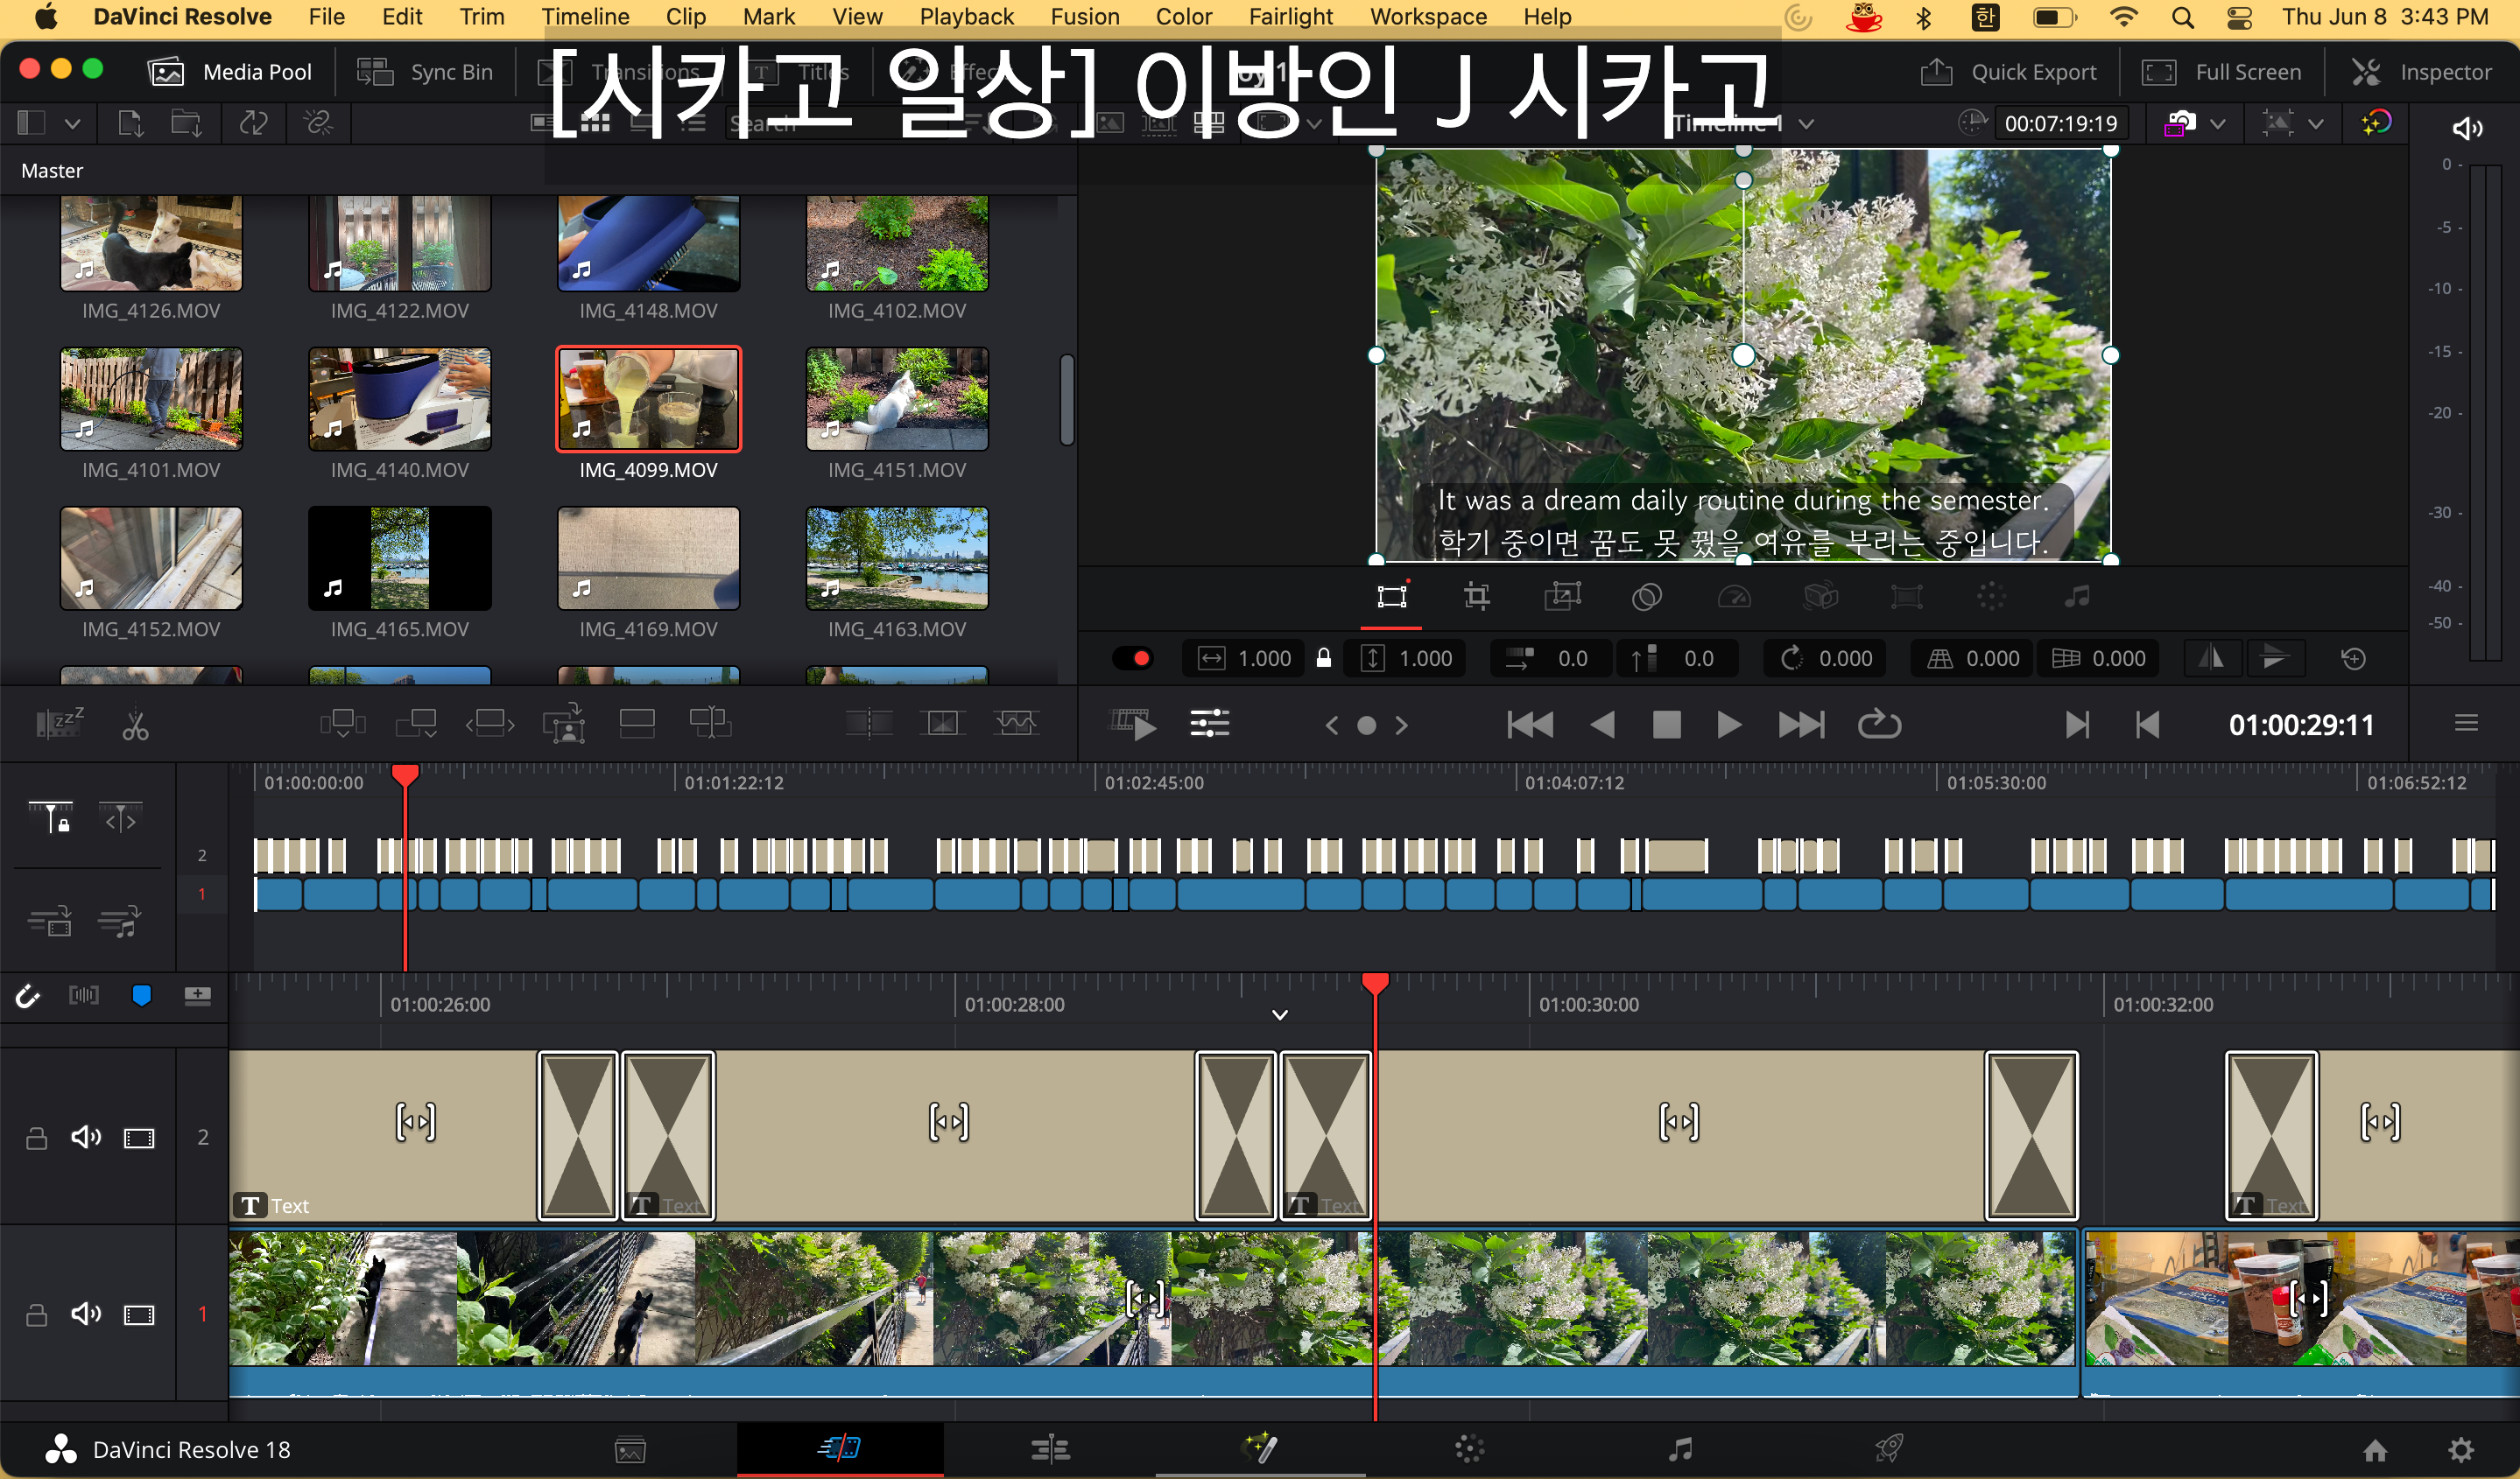Screen dimensions: 2520x1479
Task: Select the IMG_4163.MOV thumbnail
Action: (x=896, y=557)
